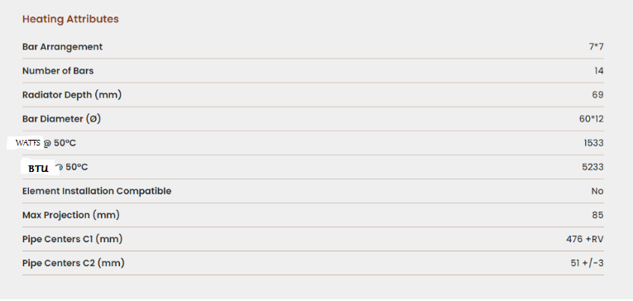The image size is (633, 301).
Task: Click the 7*7 bar arrangement value
Action: pos(596,47)
